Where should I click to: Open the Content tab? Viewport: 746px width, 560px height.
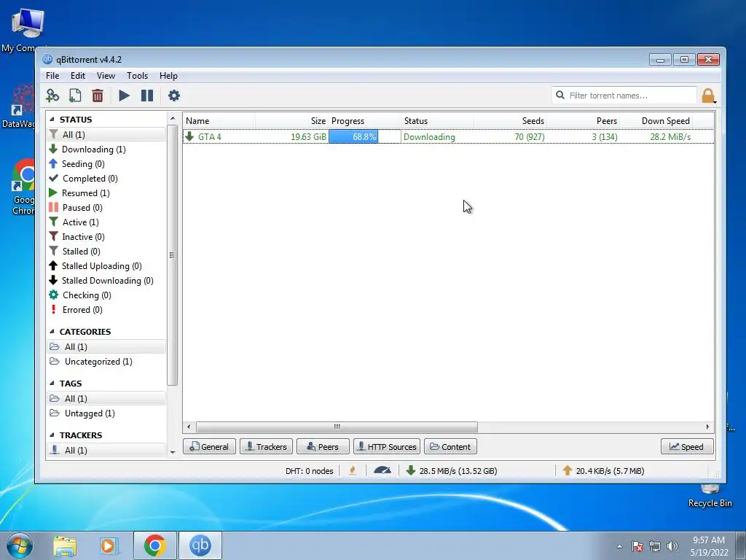(450, 447)
